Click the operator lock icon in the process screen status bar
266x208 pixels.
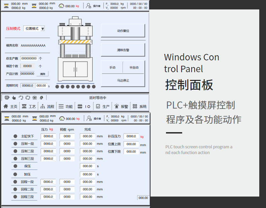[x=89, y=118]
